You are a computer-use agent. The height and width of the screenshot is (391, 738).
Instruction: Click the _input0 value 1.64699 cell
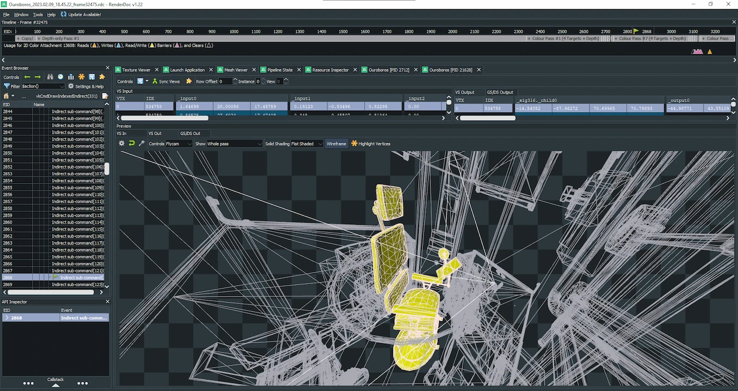[x=194, y=107]
